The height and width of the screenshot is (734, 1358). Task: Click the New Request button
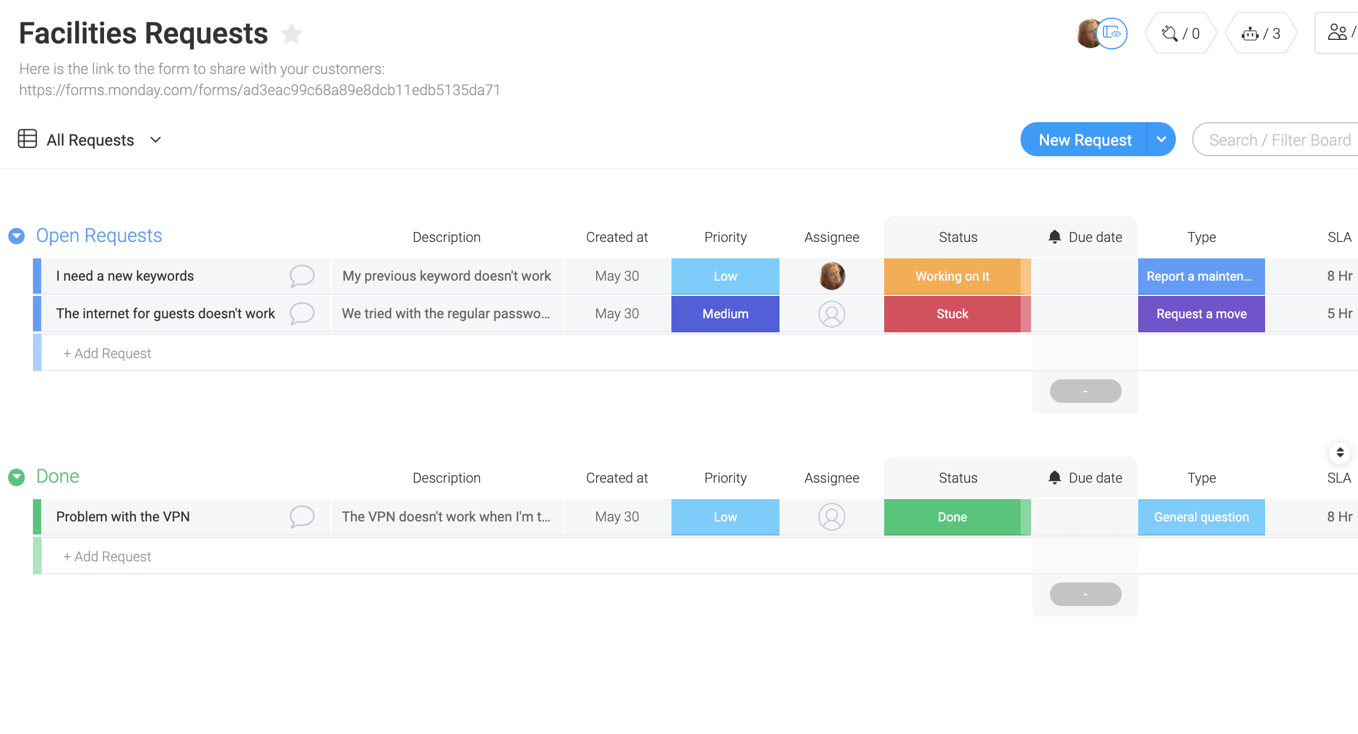1085,140
